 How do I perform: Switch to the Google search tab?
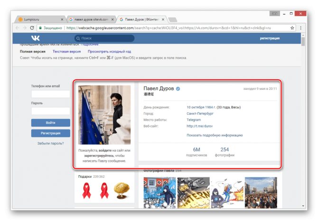pos(91,19)
